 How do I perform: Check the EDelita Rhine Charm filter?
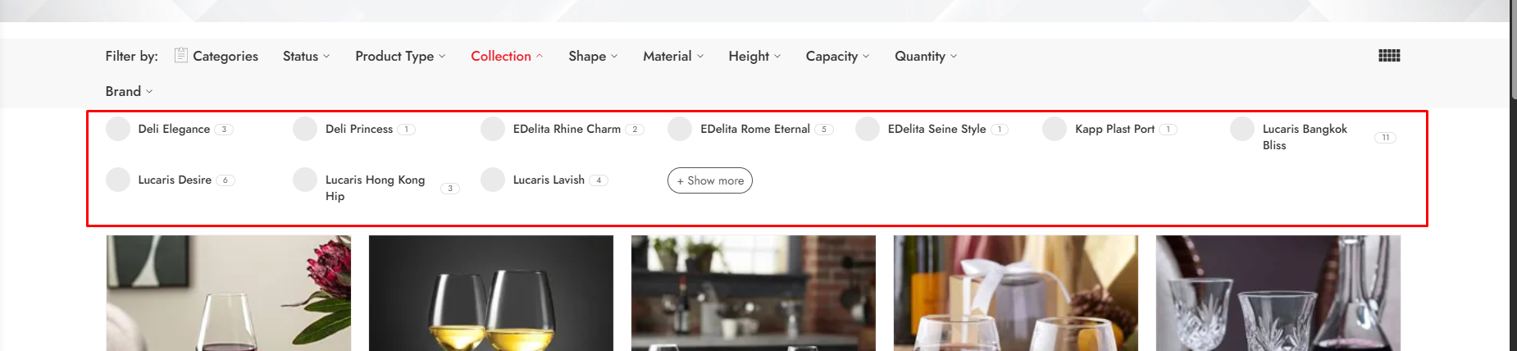(x=493, y=129)
